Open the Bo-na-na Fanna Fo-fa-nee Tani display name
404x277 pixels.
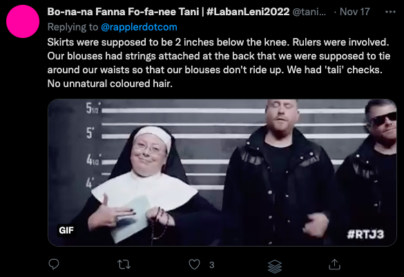[x=123, y=12]
